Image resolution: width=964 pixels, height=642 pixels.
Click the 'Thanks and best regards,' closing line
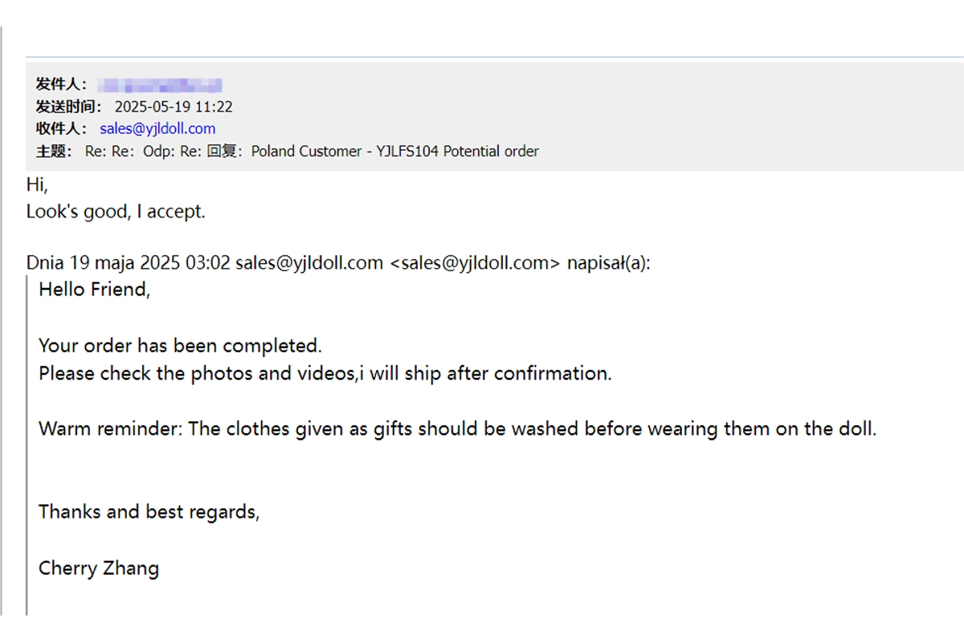click(149, 512)
